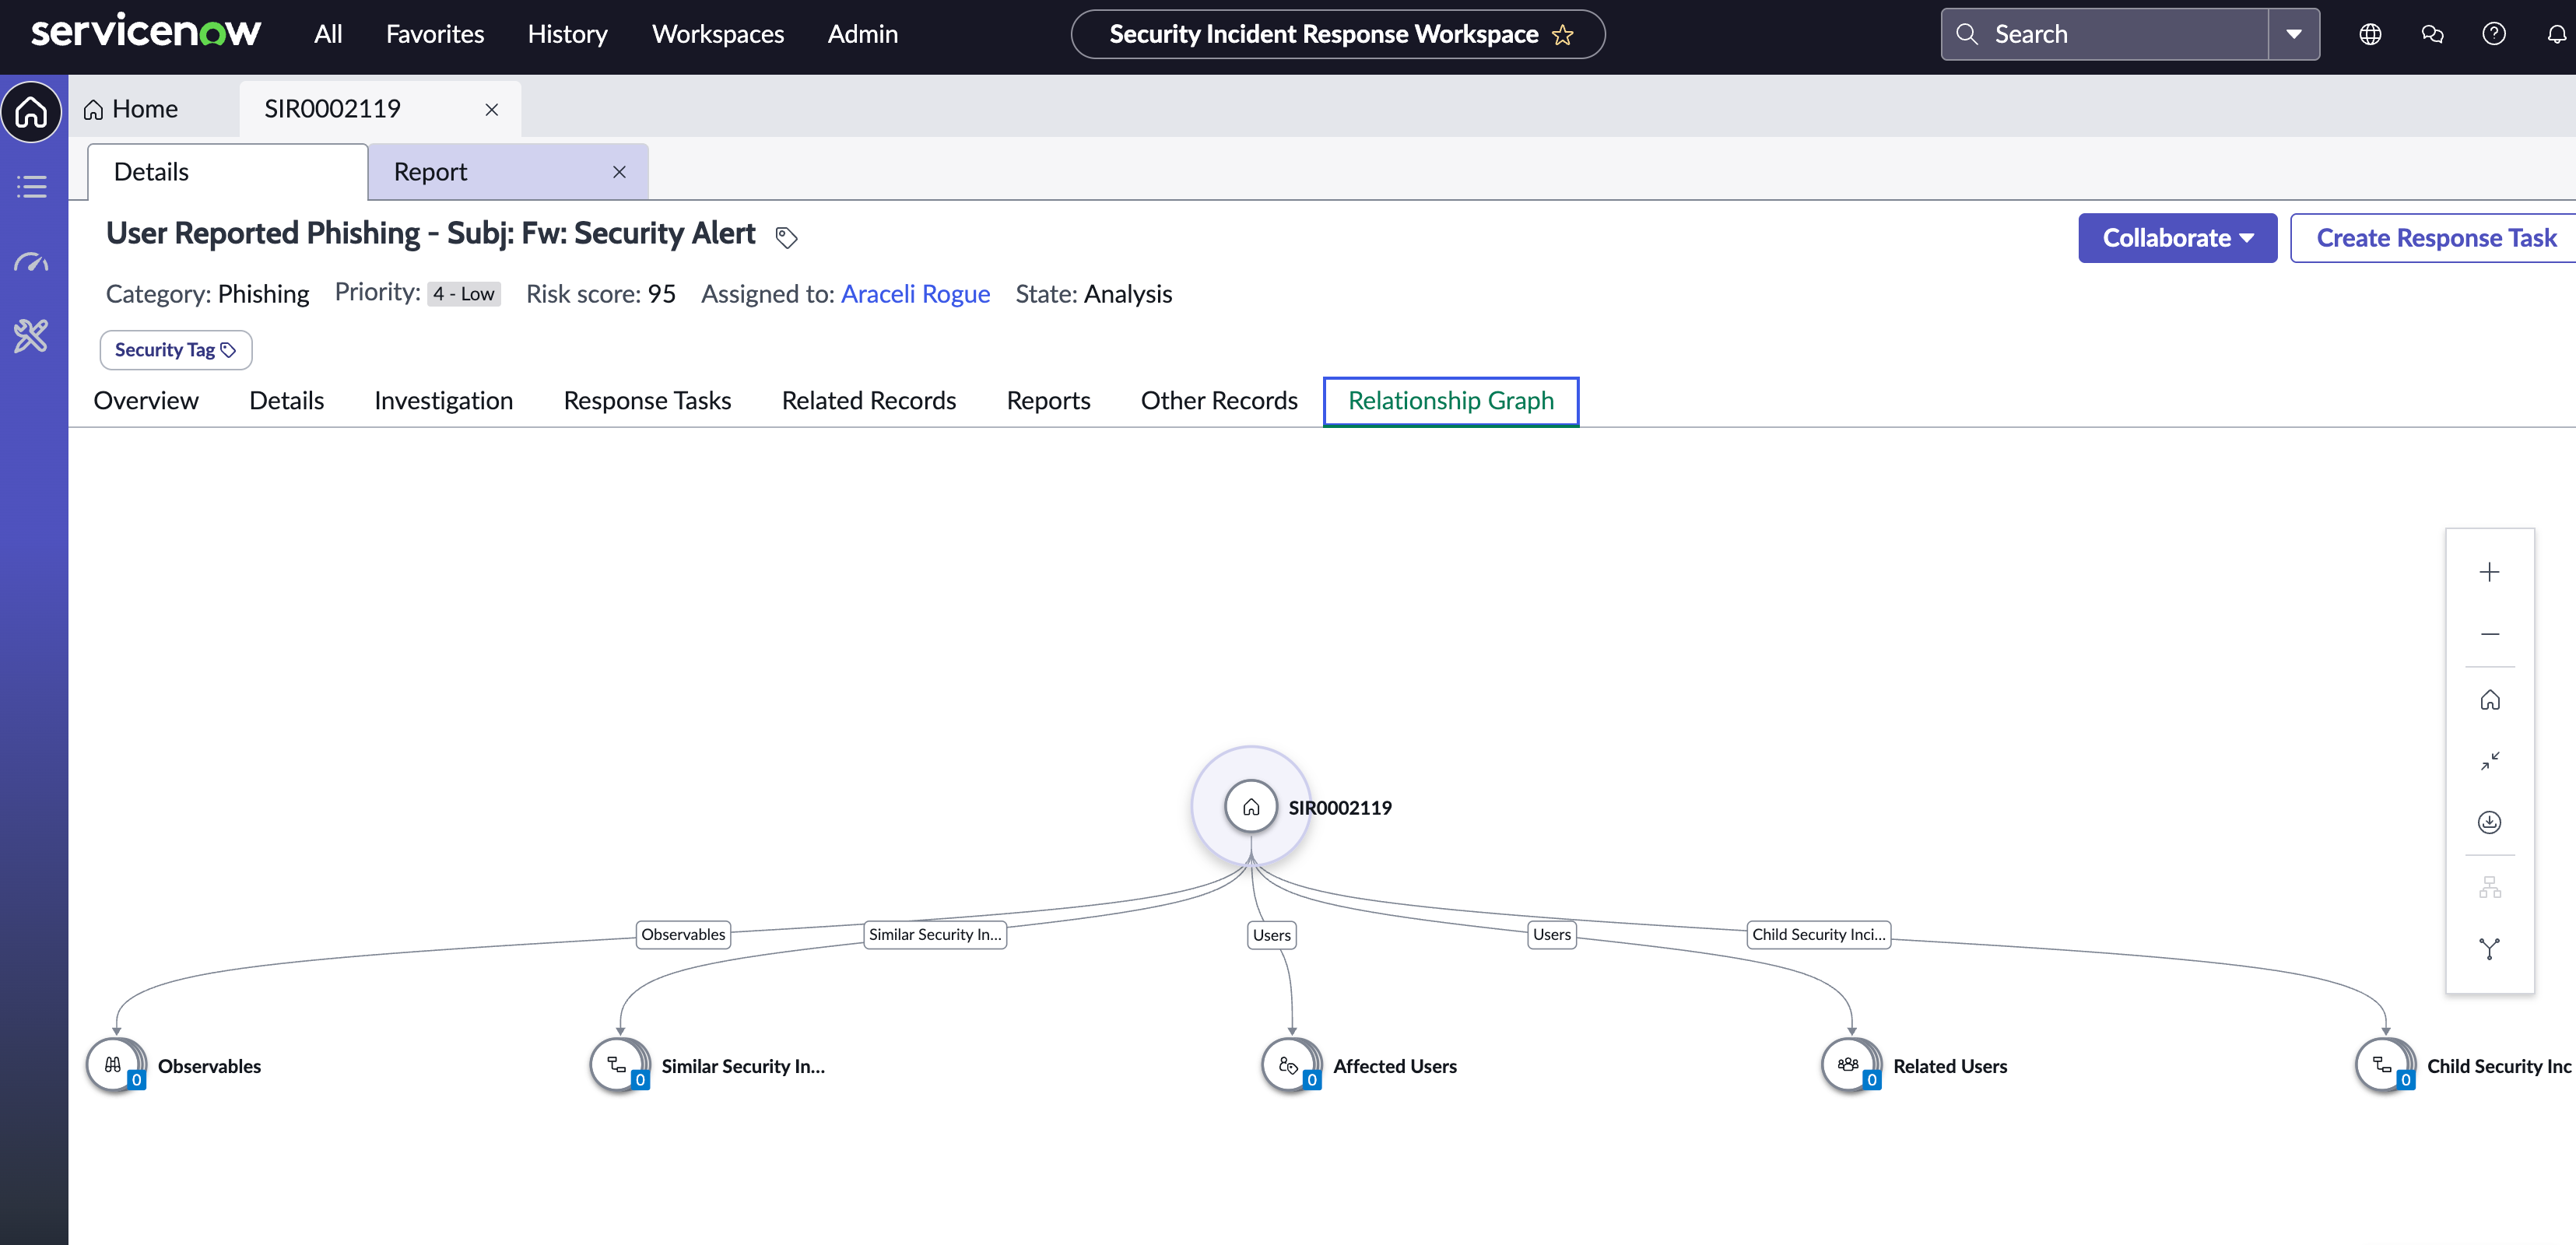Go to the Investigation tab
This screenshot has width=2576, height=1245.
(x=443, y=400)
